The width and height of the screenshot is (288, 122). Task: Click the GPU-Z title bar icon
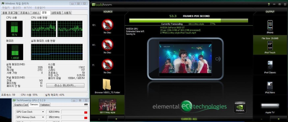[x=14, y=100]
